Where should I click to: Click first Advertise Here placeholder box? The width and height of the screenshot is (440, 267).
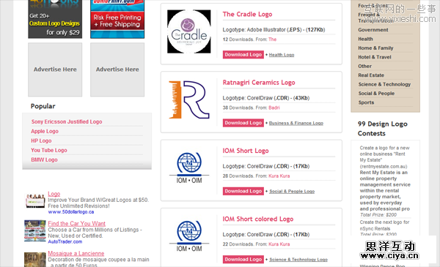55,69
